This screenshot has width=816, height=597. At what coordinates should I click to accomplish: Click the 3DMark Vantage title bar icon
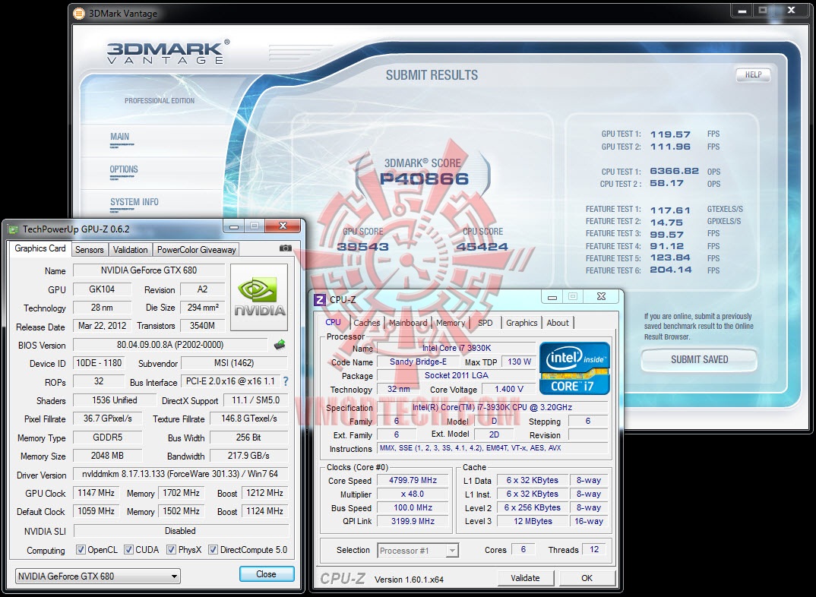point(78,14)
